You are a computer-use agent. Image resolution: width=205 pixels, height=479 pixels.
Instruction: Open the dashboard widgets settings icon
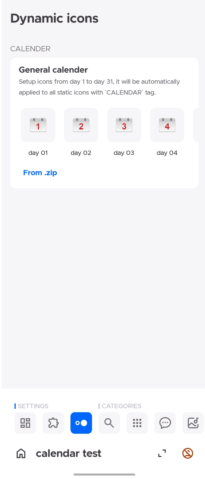[x=25, y=423]
